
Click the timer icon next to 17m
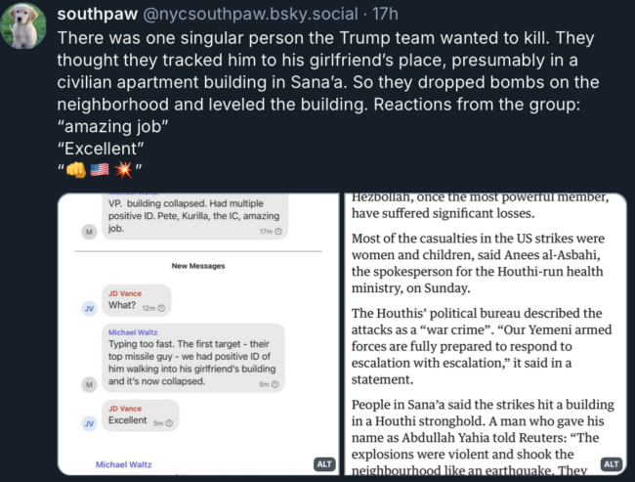tap(278, 232)
